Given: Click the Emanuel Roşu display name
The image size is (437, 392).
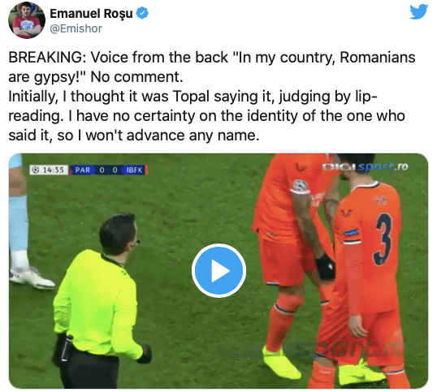Looking at the screenshot, I should 91,13.
